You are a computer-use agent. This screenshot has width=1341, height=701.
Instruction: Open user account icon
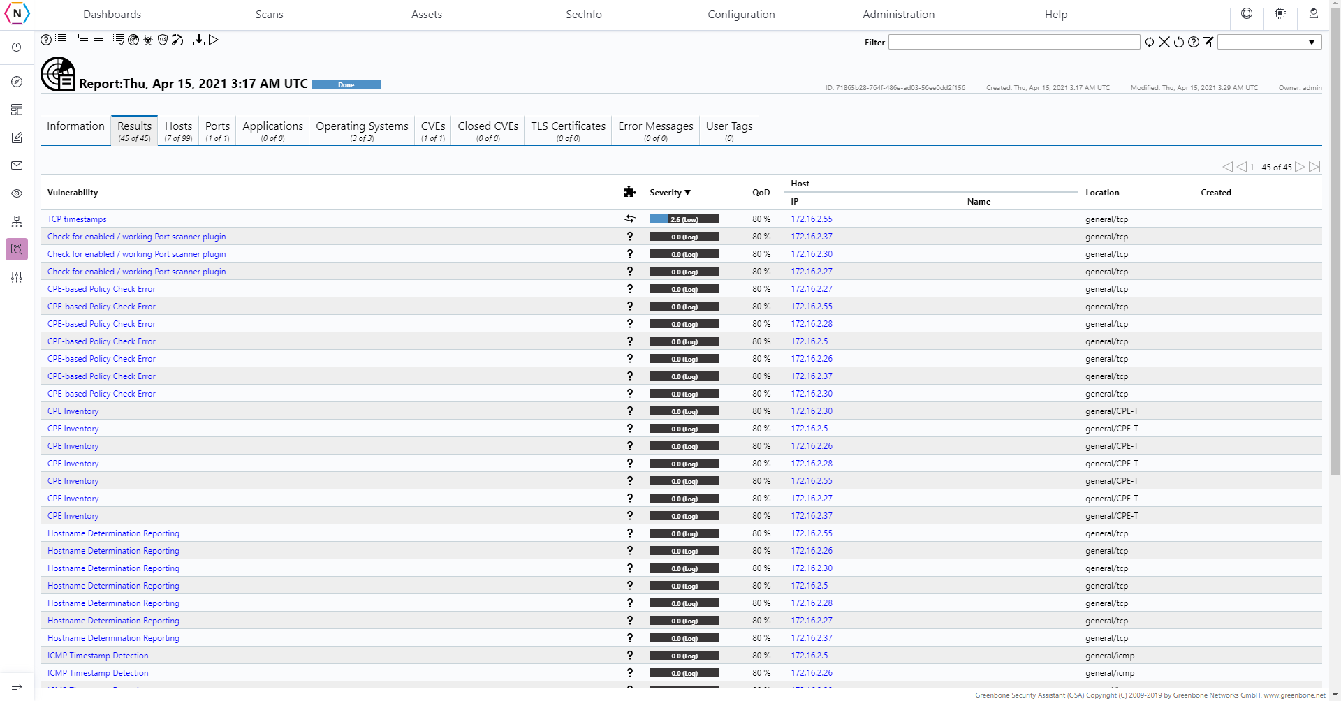point(1314,14)
